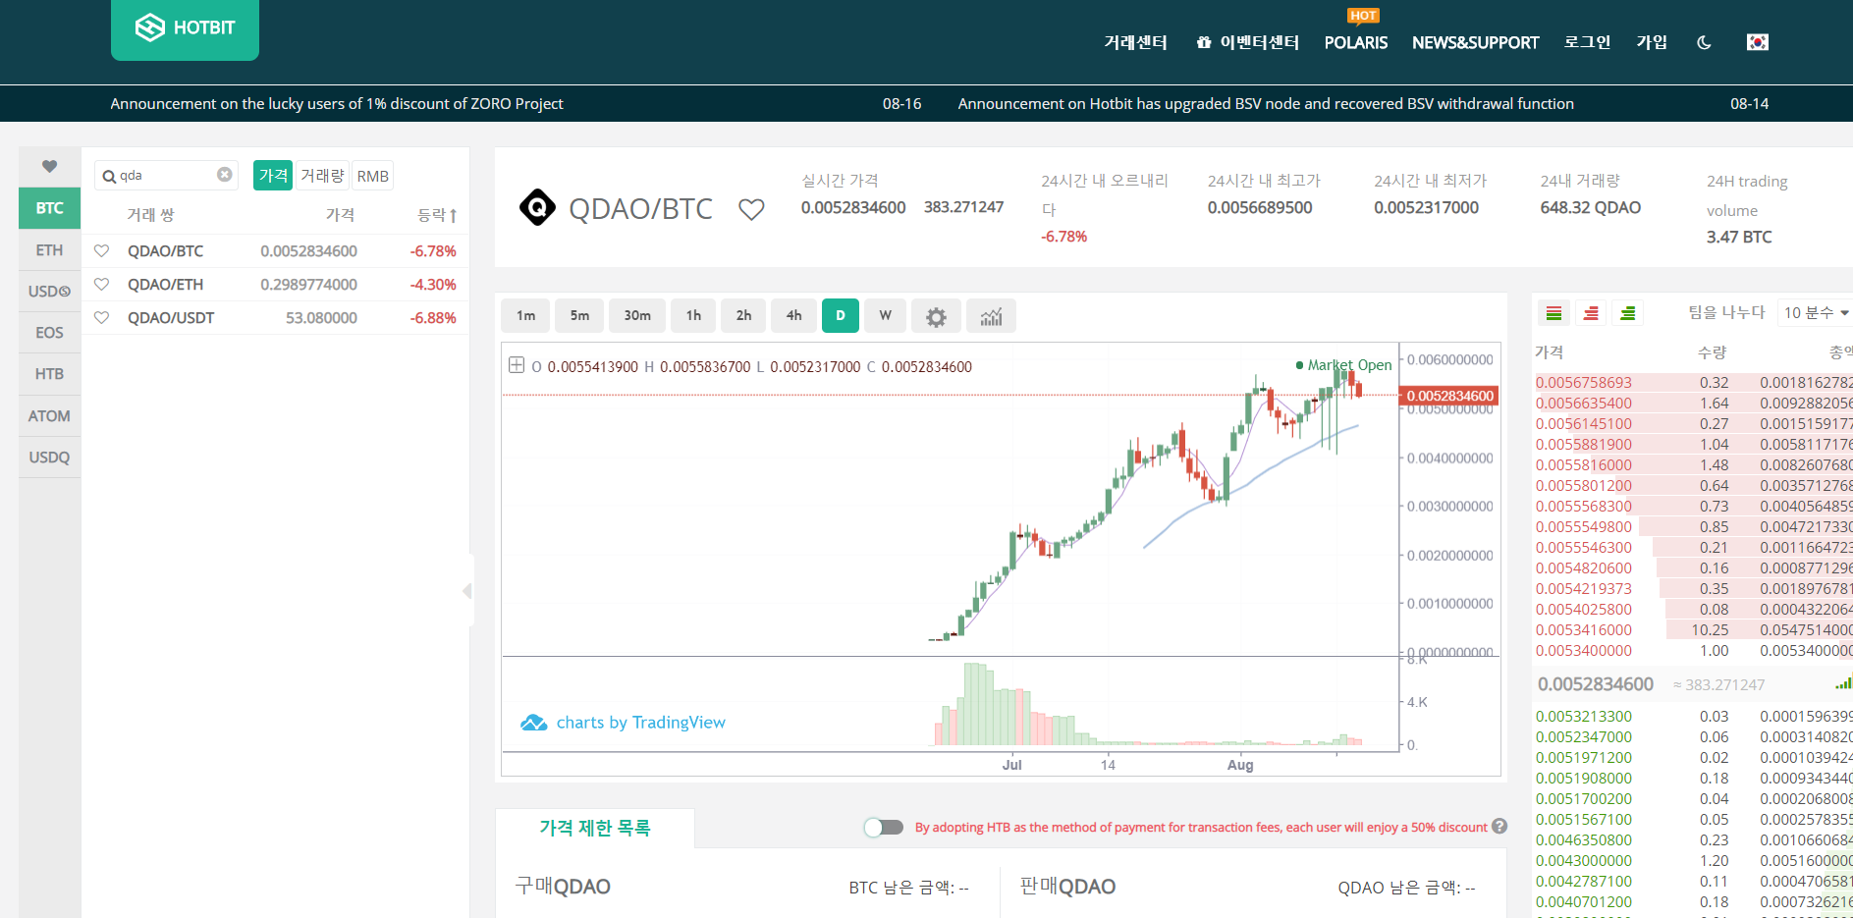Click the 거래 쌍 column header
Image resolution: width=1853 pixels, height=918 pixels.
150,215
